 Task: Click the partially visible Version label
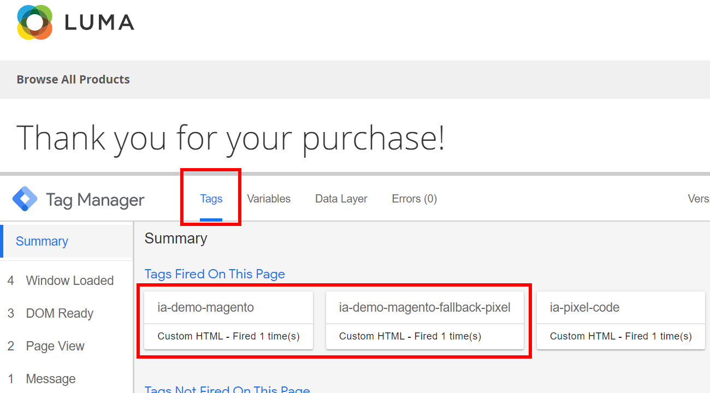(699, 199)
